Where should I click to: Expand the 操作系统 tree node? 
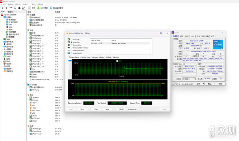tap(2, 42)
